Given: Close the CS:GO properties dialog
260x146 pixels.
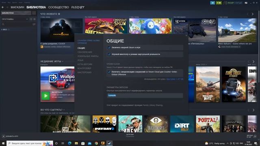Looking at the screenshot, I should tap(186, 35).
